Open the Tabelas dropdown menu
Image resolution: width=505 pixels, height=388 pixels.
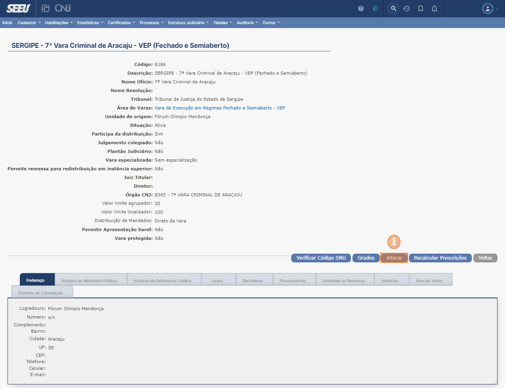point(222,23)
